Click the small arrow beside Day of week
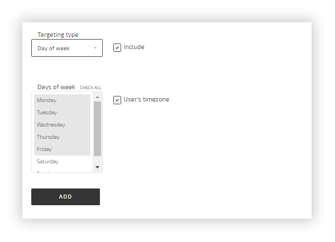The image size is (335, 242). (x=95, y=49)
